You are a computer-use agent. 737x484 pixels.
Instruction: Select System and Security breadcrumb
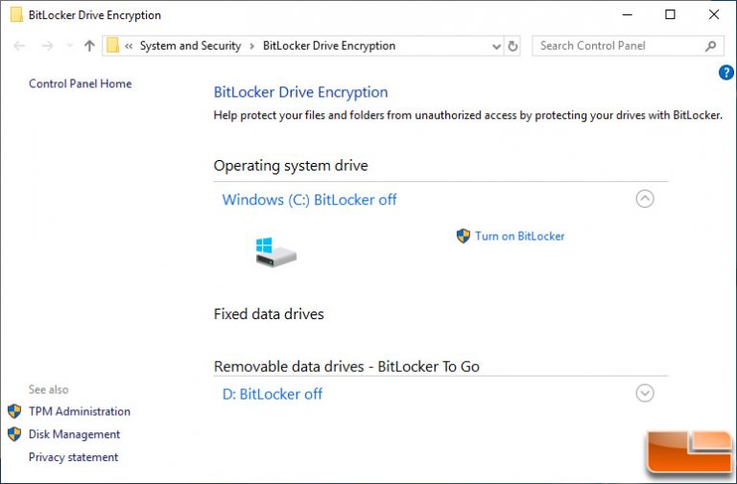pyautogui.click(x=190, y=46)
